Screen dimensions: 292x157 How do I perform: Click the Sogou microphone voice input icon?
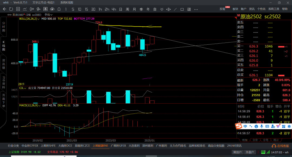[x=262, y=126]
